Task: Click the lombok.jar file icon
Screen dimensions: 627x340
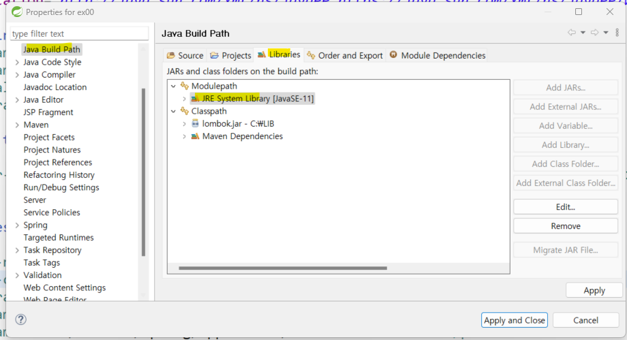Action: click(x=195, y=123)
